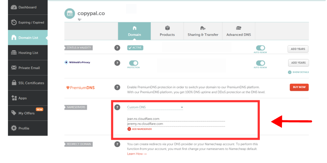Click the Domain List house icon
The width and height of the screenshot is (327, 163).
pyautogui.click(x=14, y=38)
